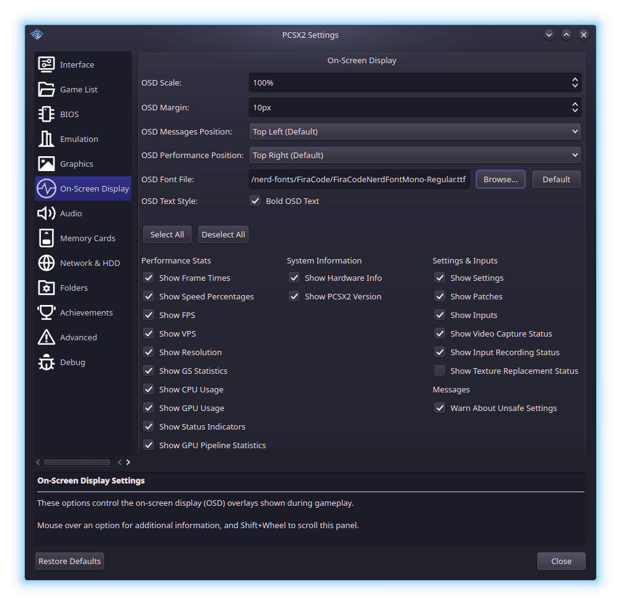This screenshot has width=621, height=605.
Task: Click Restore Defaults button
Action: coord(69,561)
